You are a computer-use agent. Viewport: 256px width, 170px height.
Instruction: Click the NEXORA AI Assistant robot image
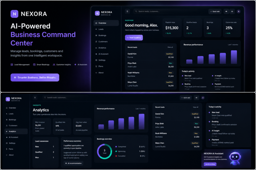[x=235, y=158]
